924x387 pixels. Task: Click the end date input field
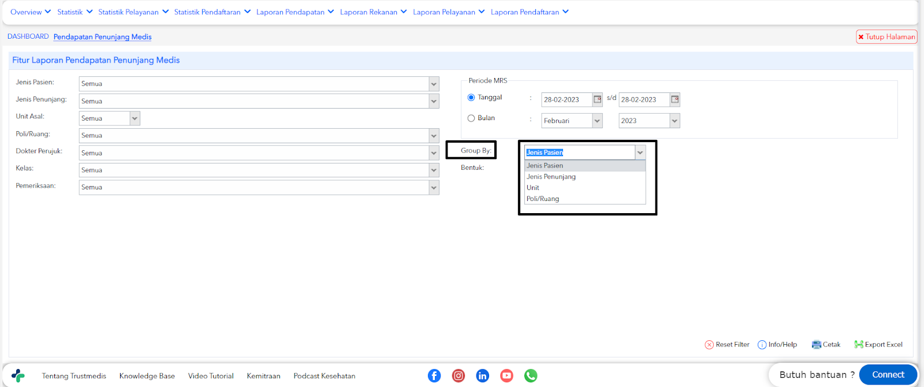[644, 99]
